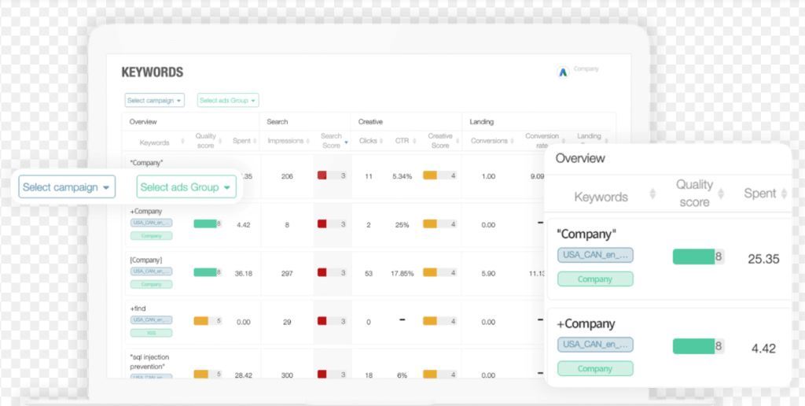
Task: Click the 25.35 spent value in the callout card
Action: pyautogui.click(x=763, y=259)
